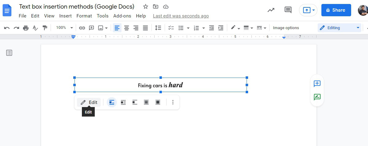Toggle center align in toolbar
This screenshot has height=146, width=368.
(126, 28)
